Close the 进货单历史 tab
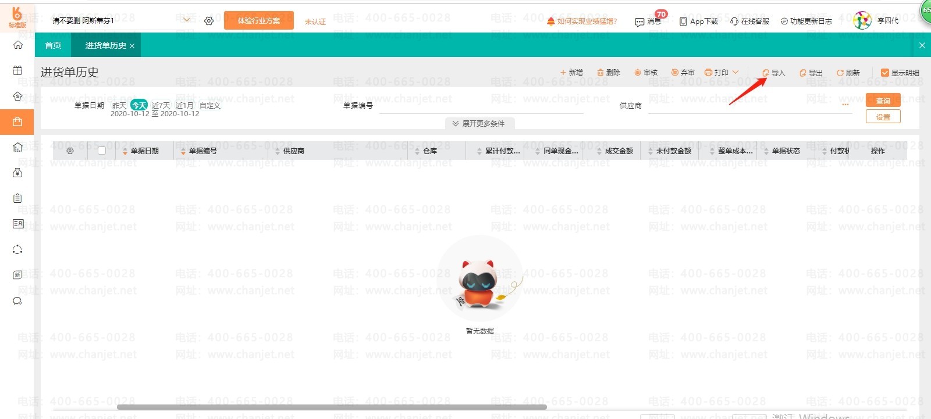The height and width of the screenshot is (419, 931). (x=132, y=46)
